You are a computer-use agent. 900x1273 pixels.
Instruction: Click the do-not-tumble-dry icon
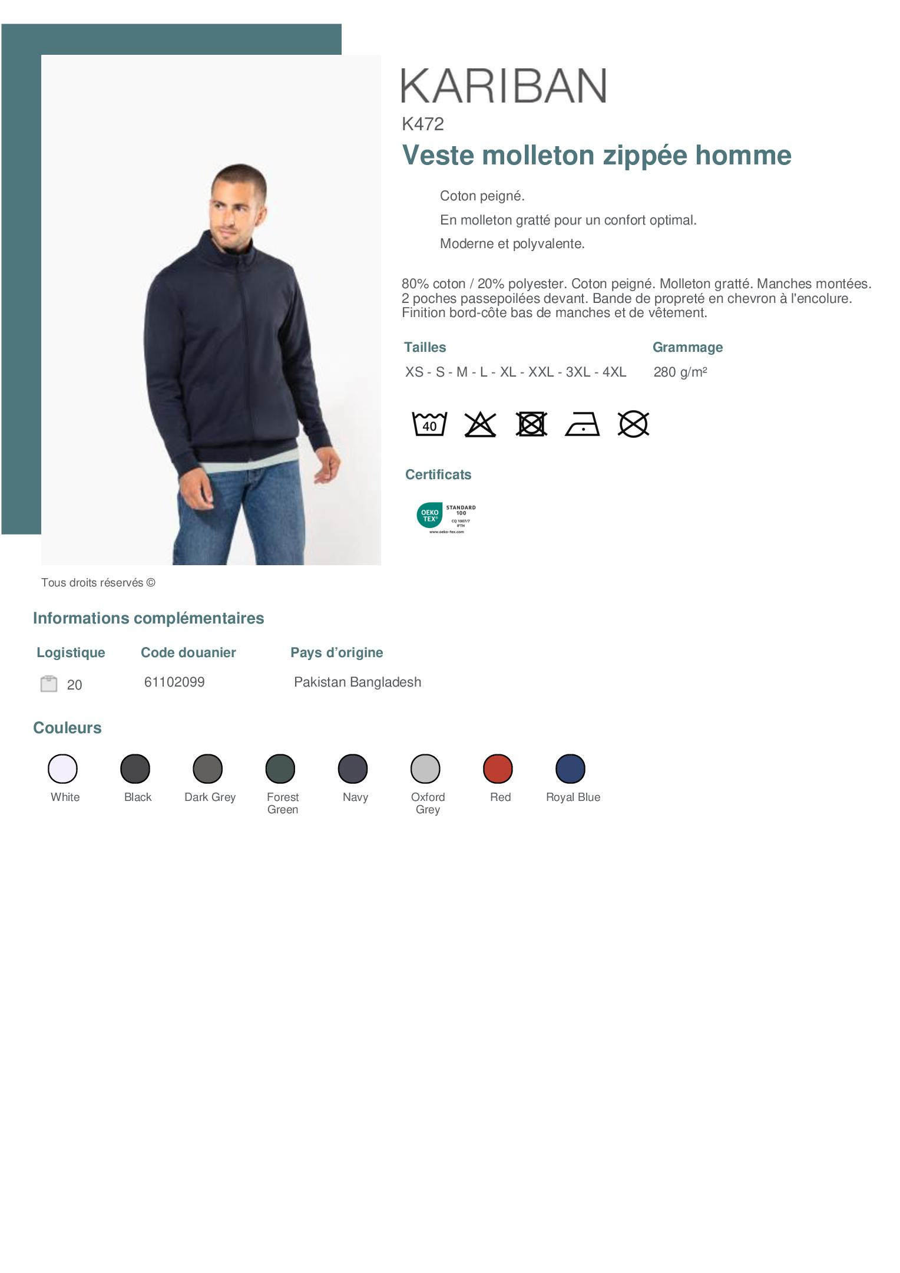[x=531, y=424]
